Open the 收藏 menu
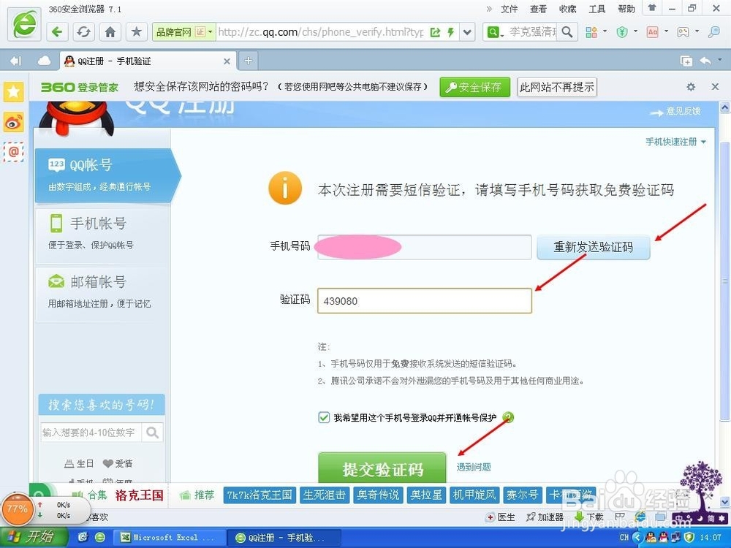 [x=567, y=9]
